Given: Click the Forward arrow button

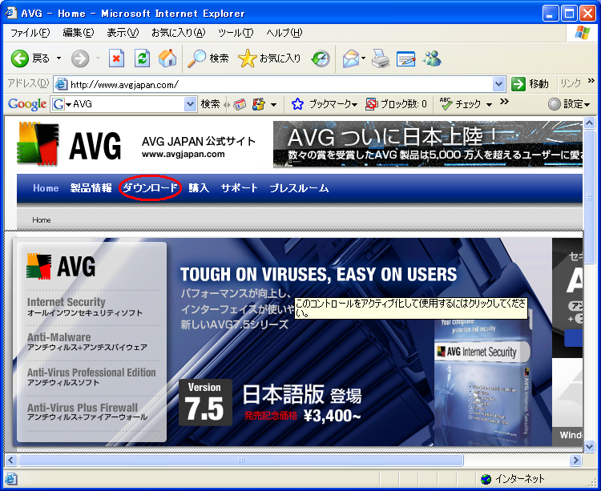Looking at the screenshot, I should 80,58.
